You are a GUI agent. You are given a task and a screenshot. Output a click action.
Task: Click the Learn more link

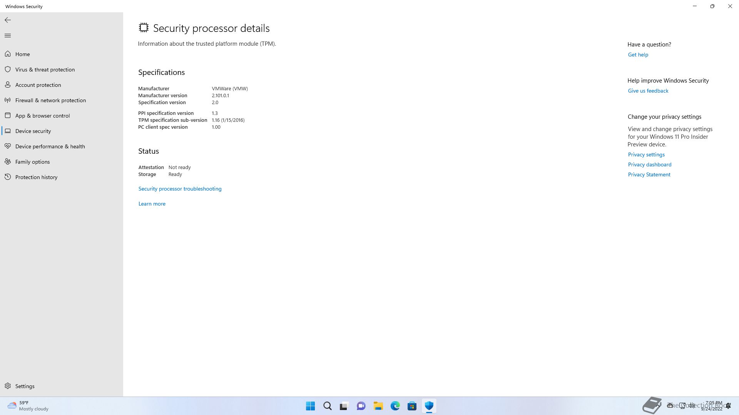tap(152, 204)
